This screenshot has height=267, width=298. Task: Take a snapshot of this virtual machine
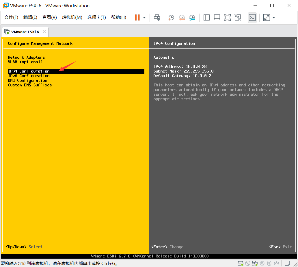point(171,18)
